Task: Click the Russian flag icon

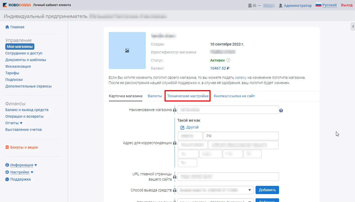Action: click(318, 5)
